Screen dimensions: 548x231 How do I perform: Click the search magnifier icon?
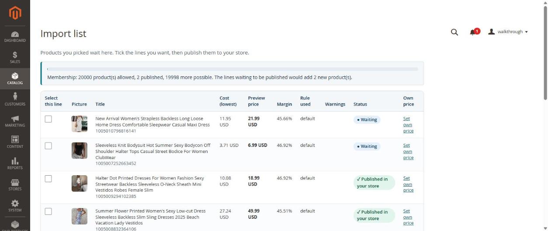454,32
